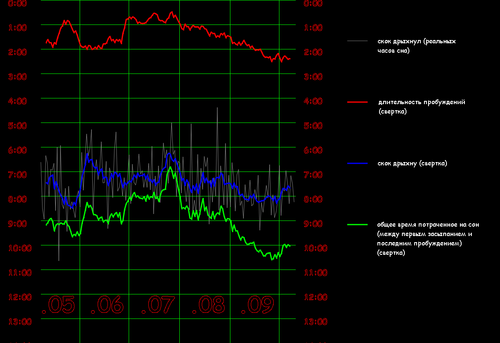The height and width of the screenshot is (343, 500).
Task: Click '2:00' on the right axis
Action: (x=313, y=52)
